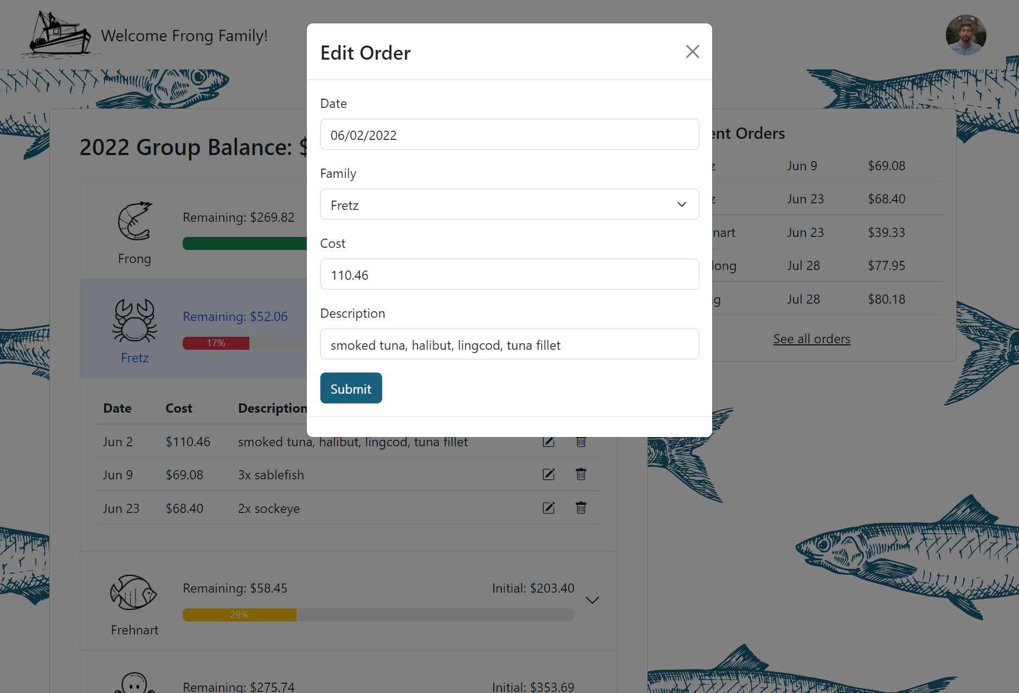The width and height of the screenshot is (1019, 693).
Task: Collapse the Edit Order dialog with the X
Action: pyautogui.click(x=692, y=52)
